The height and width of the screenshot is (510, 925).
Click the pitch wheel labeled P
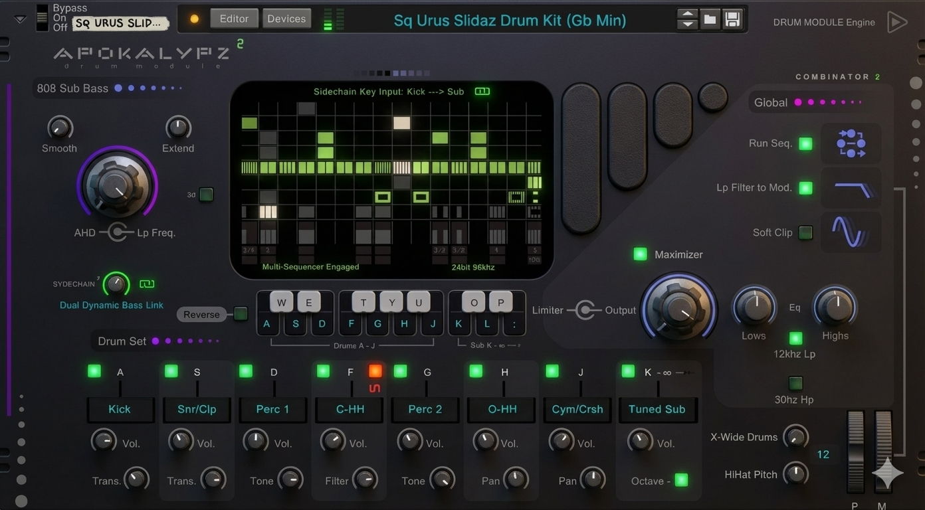point(855,452)
